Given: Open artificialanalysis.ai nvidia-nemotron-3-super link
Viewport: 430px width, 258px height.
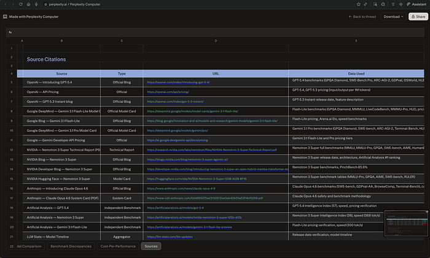Looking at the screenshot, I should coord(194,218).
